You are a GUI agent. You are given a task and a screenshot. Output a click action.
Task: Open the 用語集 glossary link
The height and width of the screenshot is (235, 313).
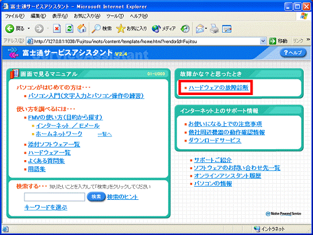37,169
